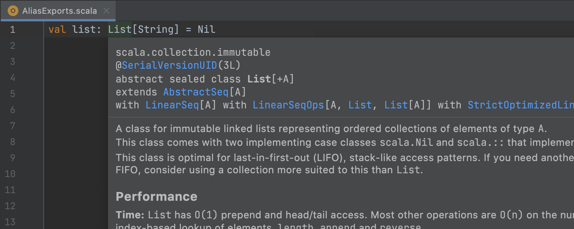Click the Nil value in the code

click(207, 29)
